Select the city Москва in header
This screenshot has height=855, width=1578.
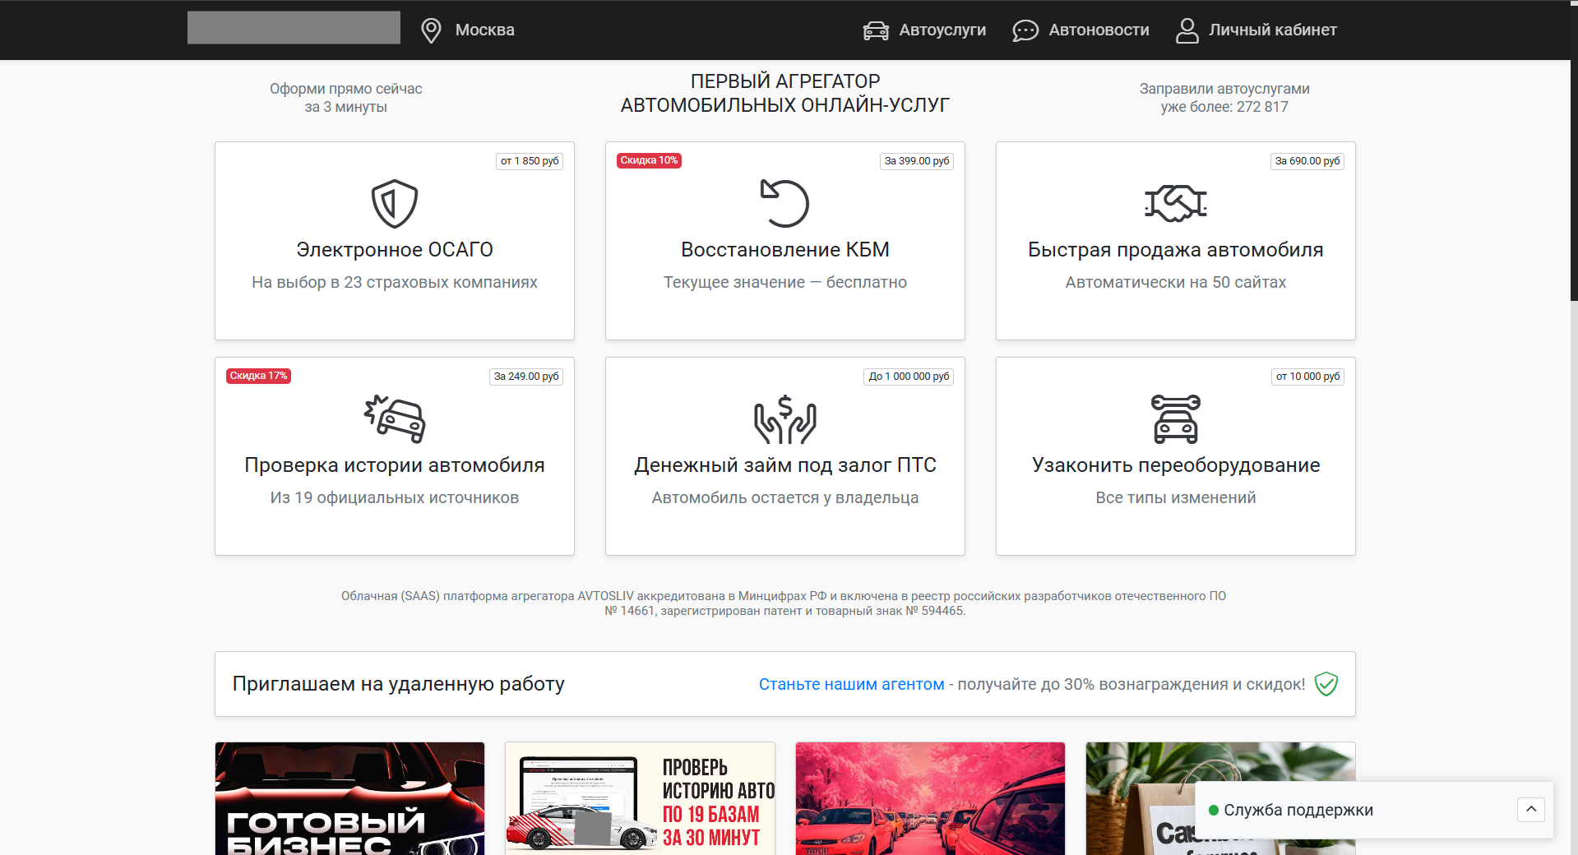click(x=484, y=30)
